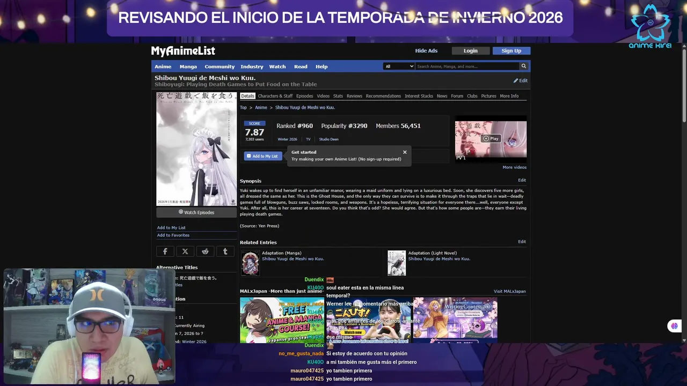Viewport: 687px width, 386px height.
Task: Switch to the Videos tab
Action: pyautogui.click(x=323, y=96)
